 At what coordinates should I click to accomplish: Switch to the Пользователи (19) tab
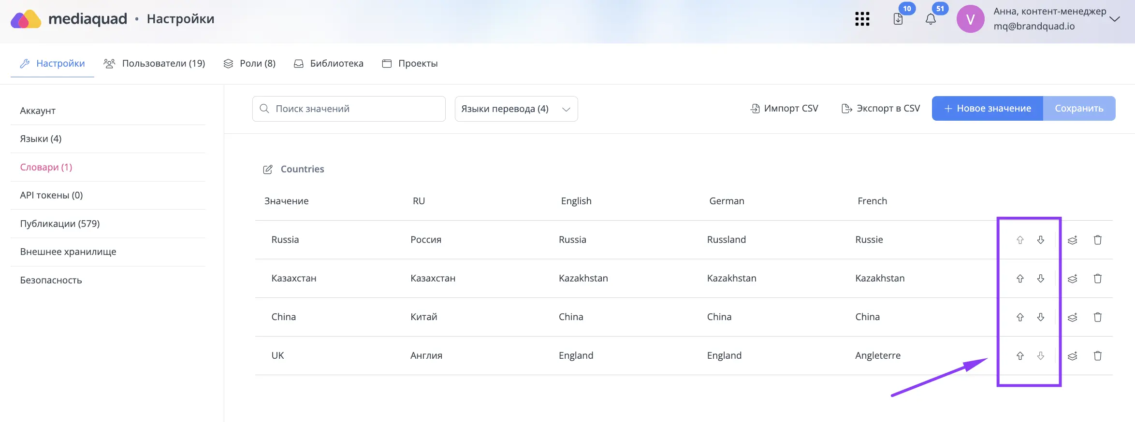(x=155, y=64)
